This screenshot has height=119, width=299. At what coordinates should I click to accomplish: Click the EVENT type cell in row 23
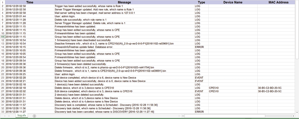point(201,78)
